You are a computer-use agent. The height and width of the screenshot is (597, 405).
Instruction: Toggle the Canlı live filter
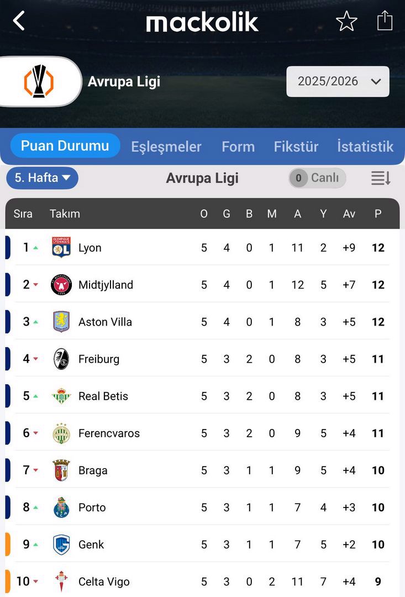317,178
